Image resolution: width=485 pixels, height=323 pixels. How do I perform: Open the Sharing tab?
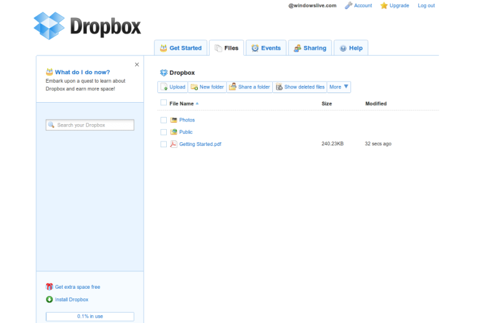coord(310,48)
